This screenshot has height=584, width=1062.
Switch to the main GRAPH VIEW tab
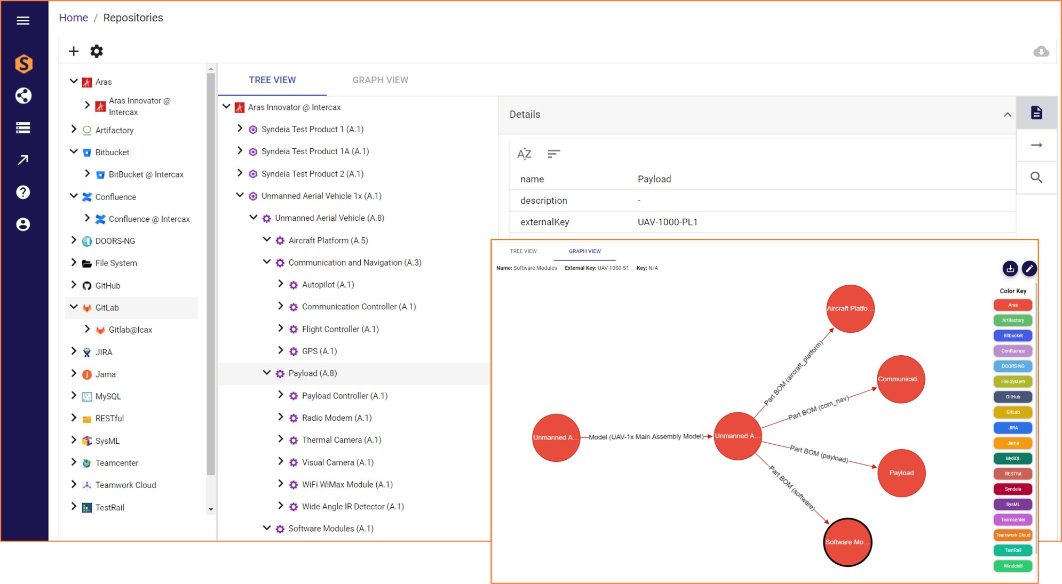[380, 80]
